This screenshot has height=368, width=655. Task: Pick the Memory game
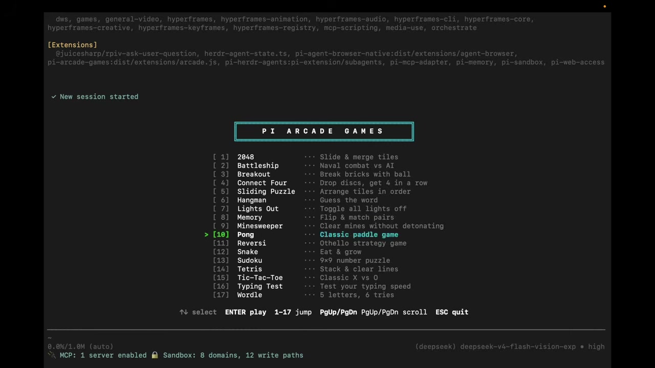pos(303,217)
